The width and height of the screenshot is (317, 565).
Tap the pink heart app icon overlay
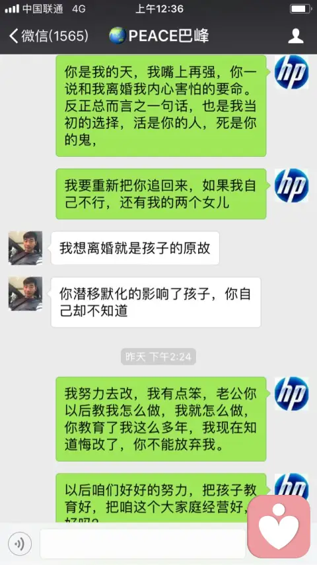click(x=279, y=527)
